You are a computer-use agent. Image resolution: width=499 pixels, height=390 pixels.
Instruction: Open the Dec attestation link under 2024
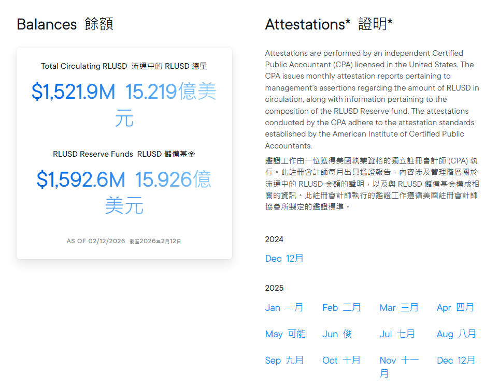(x=284, y=259)
